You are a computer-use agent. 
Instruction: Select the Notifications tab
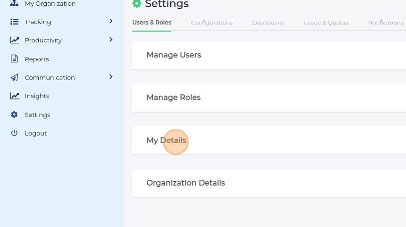385,23
